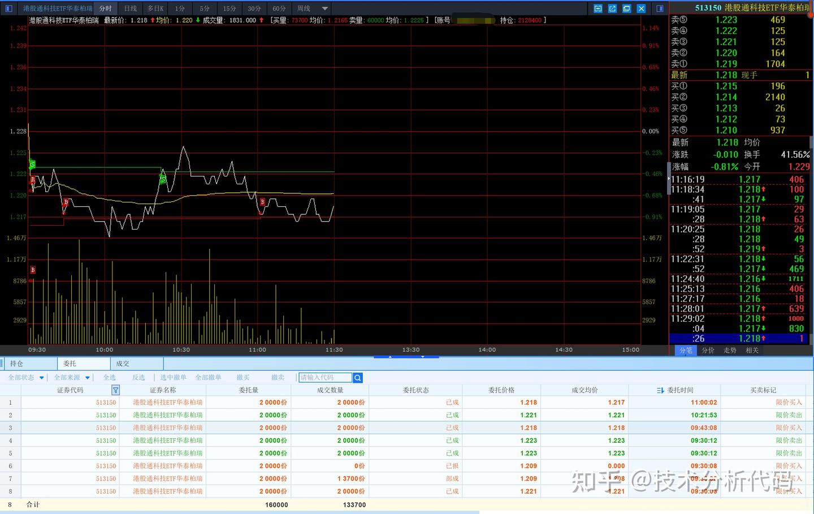Select the 分价 price distribution tab

tap(708, 351)
